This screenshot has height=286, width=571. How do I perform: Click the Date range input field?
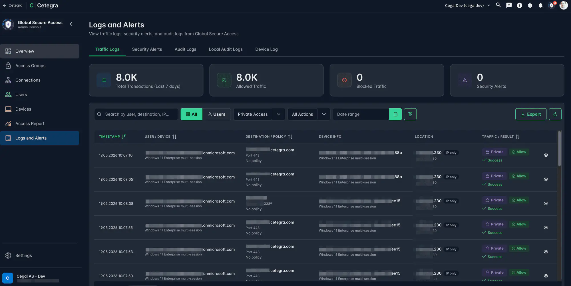click(361, 114)
